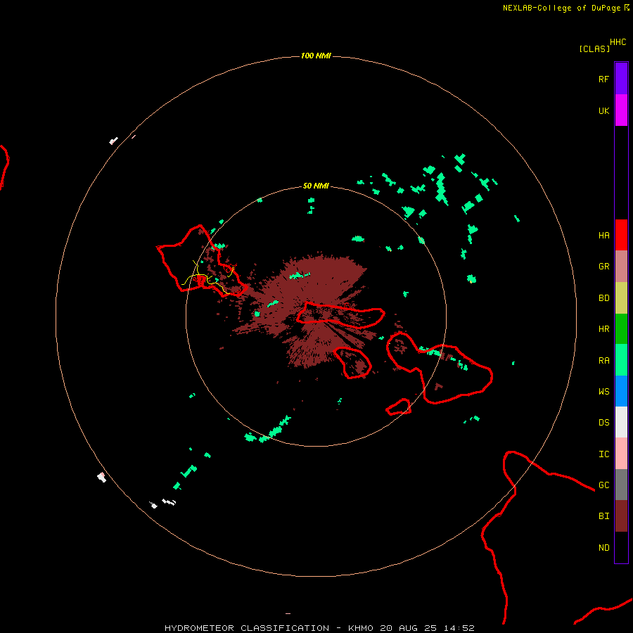The height and width of the screenshot is (633, 633).
Task: Click the DS legend label
Action: pos(603,422)
